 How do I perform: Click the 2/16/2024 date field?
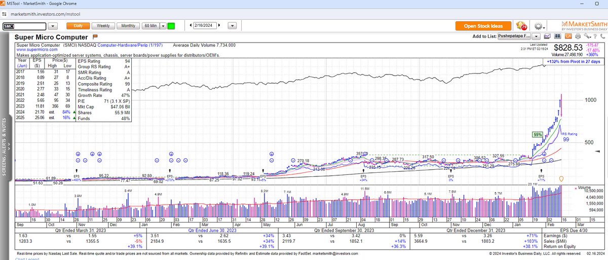coord(205,25)
